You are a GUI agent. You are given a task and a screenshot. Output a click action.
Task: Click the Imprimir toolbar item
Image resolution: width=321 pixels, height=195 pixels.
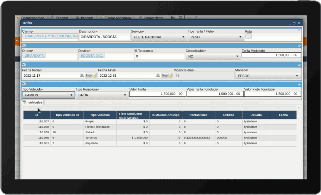pos(86,18)
